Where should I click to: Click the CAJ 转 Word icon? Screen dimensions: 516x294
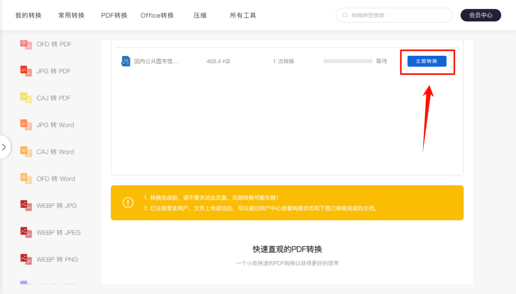(x=26, y=152)
